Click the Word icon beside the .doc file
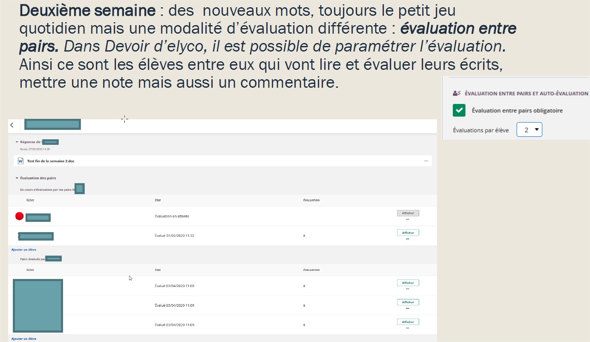Viewport: 590px width, 342px height. (20, 161)
